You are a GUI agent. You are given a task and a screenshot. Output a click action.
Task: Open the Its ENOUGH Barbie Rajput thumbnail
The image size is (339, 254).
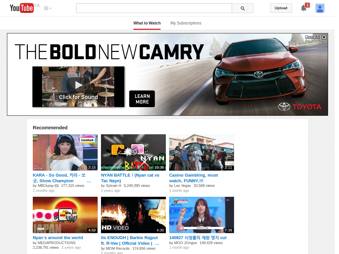click(133, 215)
